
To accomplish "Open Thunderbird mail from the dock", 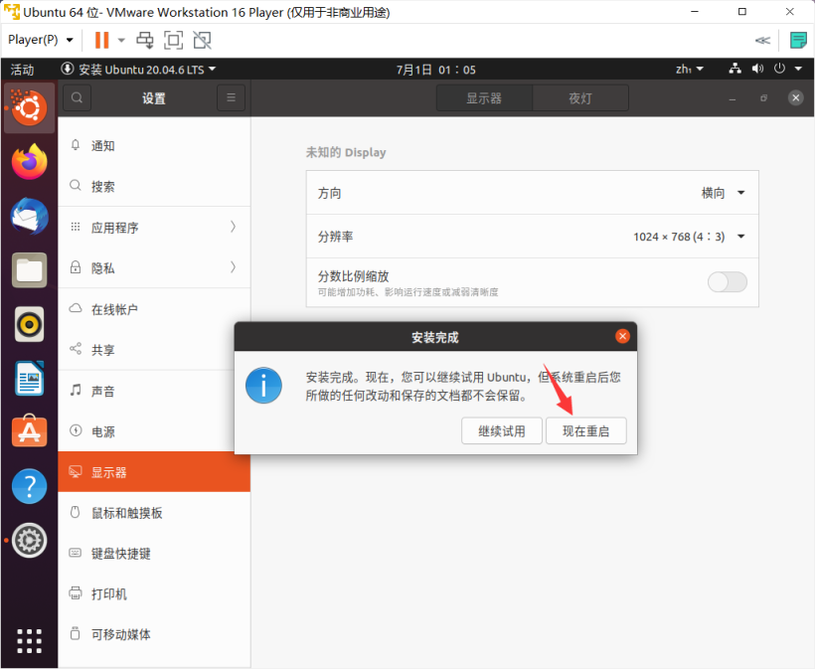I will click(x=29, y=215).
